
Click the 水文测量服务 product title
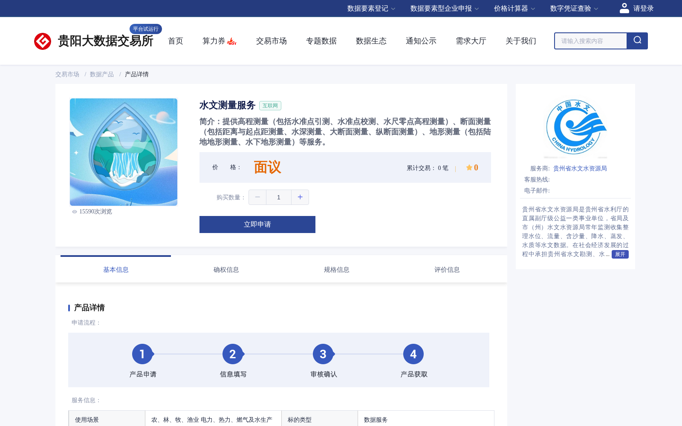(227, 105)
